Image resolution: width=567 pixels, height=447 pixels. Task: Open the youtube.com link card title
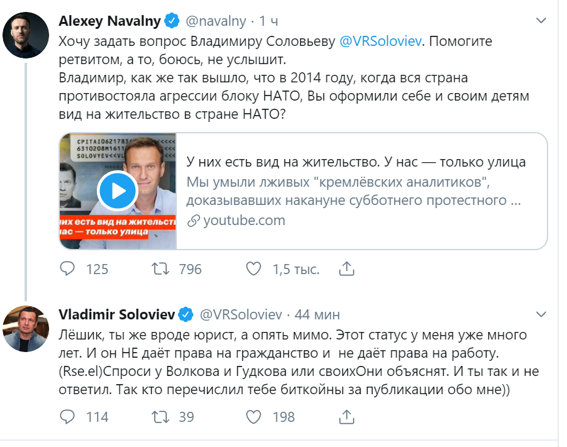point(356,162)
